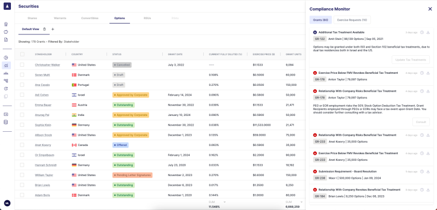Click the lock icon beside Default View

(44, 29)
